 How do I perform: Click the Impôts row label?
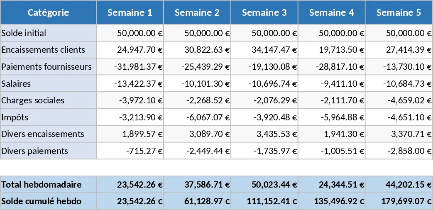[48, 117]
